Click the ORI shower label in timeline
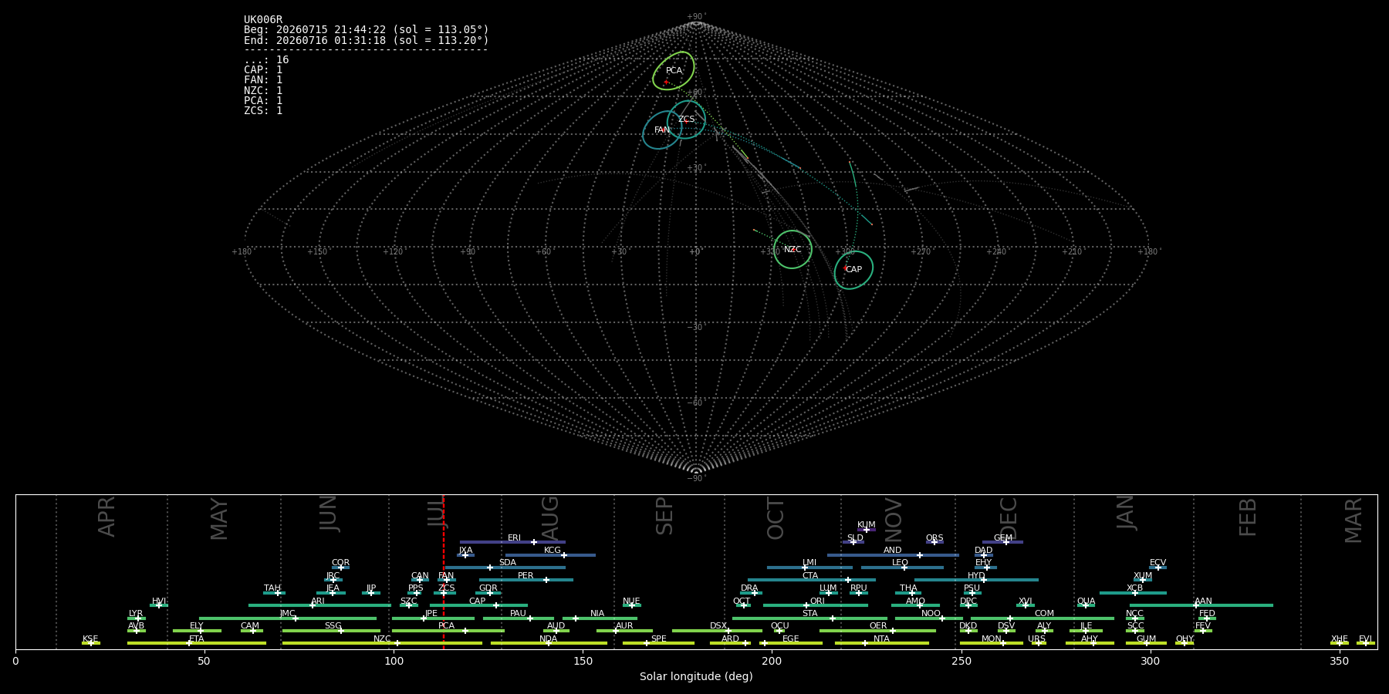The image size is (1389, 694). (818, 601)
